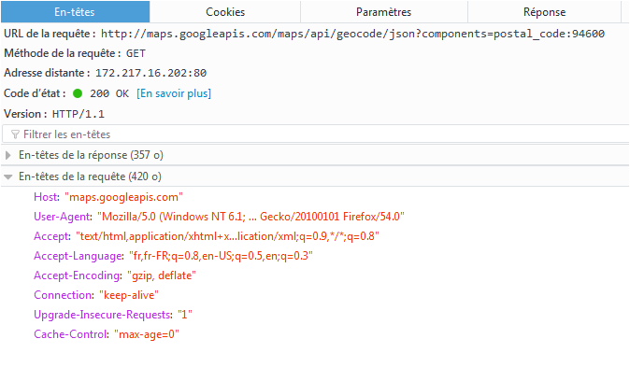Switch to the Réponse tab
630x367 pixels.
click(544, 12)
